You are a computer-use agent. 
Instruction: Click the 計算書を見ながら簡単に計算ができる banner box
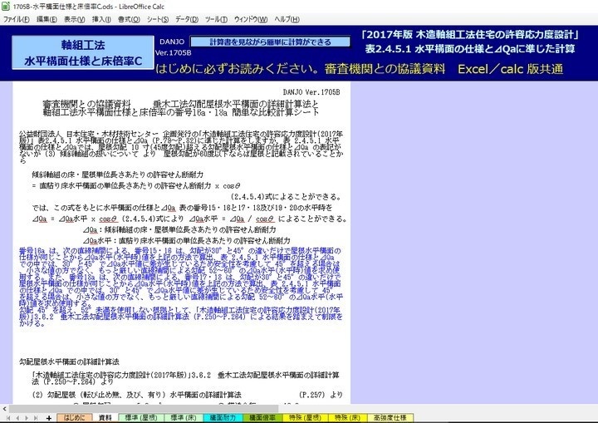click(x=270, y=42)
